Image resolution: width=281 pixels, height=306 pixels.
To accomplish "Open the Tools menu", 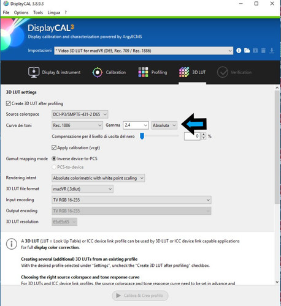I will point(38,13).
